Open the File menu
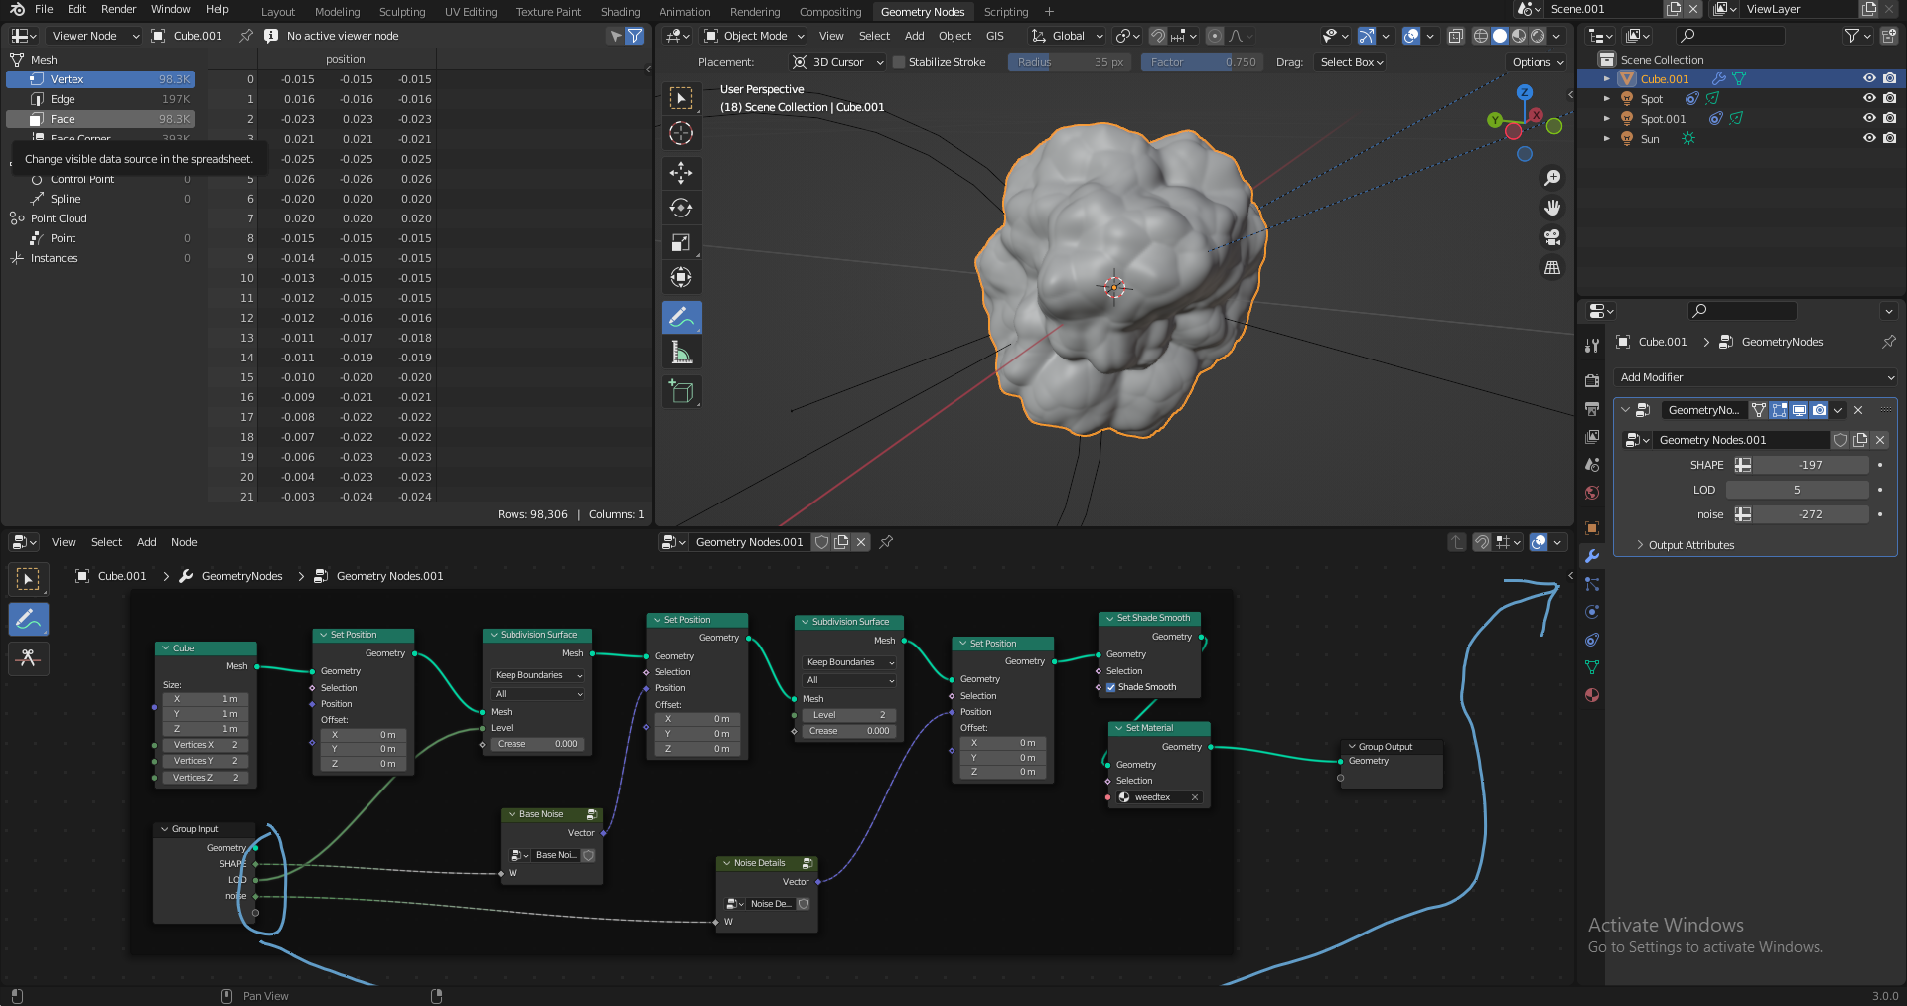Viewport: 1907px width, 1006px height. 44,9
